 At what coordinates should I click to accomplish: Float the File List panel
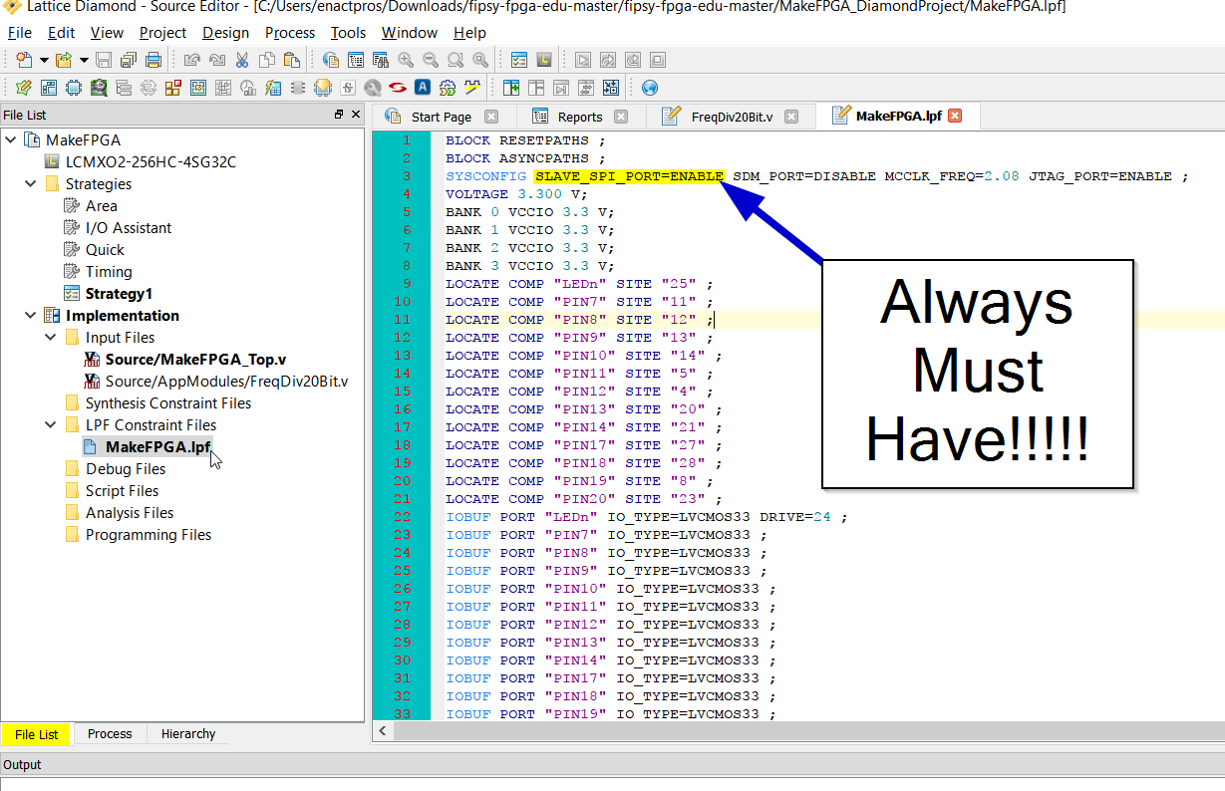[339, 115]
